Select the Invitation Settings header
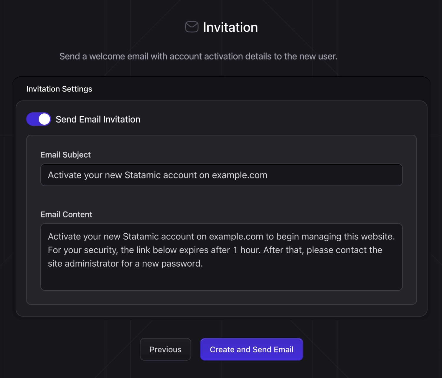Viewport: 442px width, 378px height. (59, 89)
